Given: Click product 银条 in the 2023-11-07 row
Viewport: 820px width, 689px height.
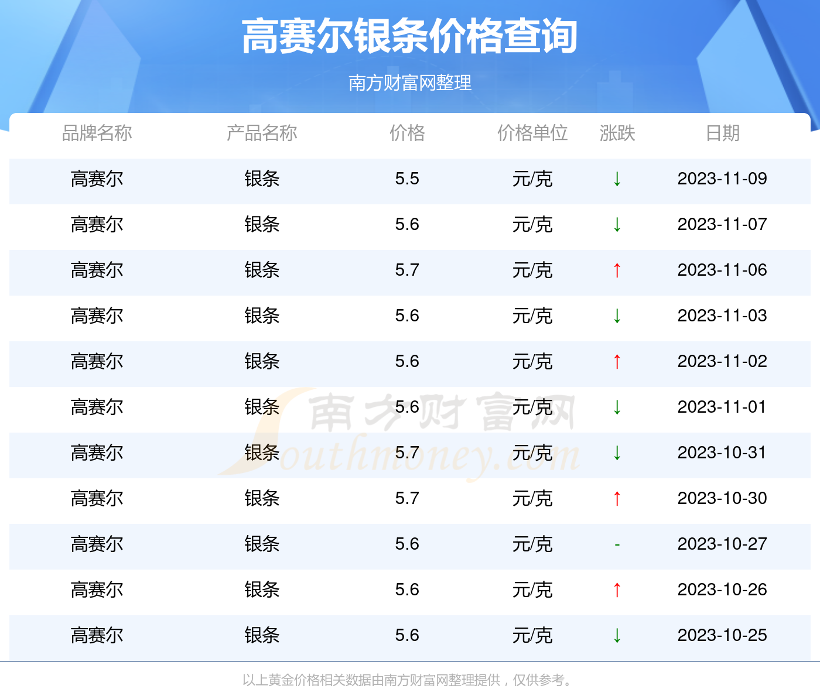Looking at the screenshot, I should (262, 224).
